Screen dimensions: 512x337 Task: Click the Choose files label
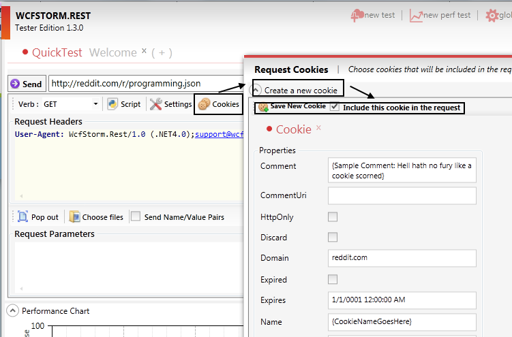[102, 217]
